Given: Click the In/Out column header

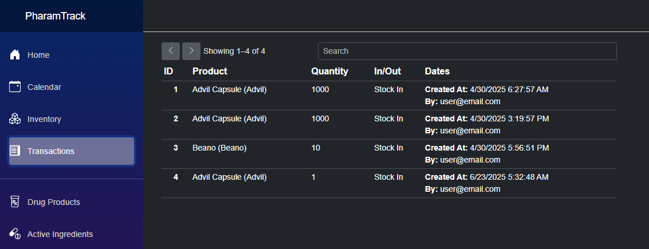Looking at the screenshot, I should 387,72.
